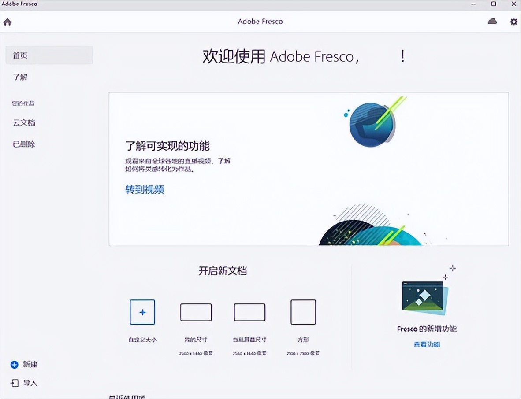Screen dimensions: 521x399
Task: Click the 新建 plus icon in the sidebar
Action: (x=14, y=365)
